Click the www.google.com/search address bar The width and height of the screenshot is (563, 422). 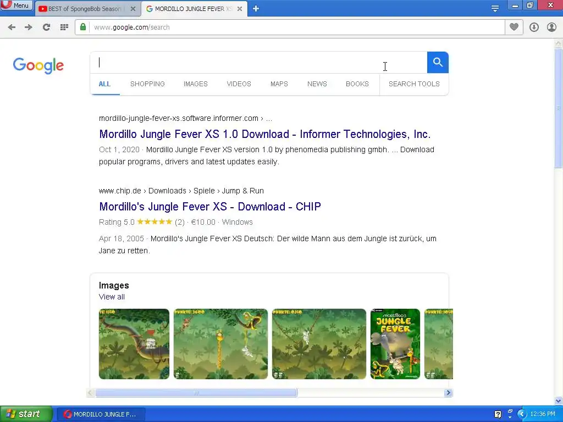(296, 27)
